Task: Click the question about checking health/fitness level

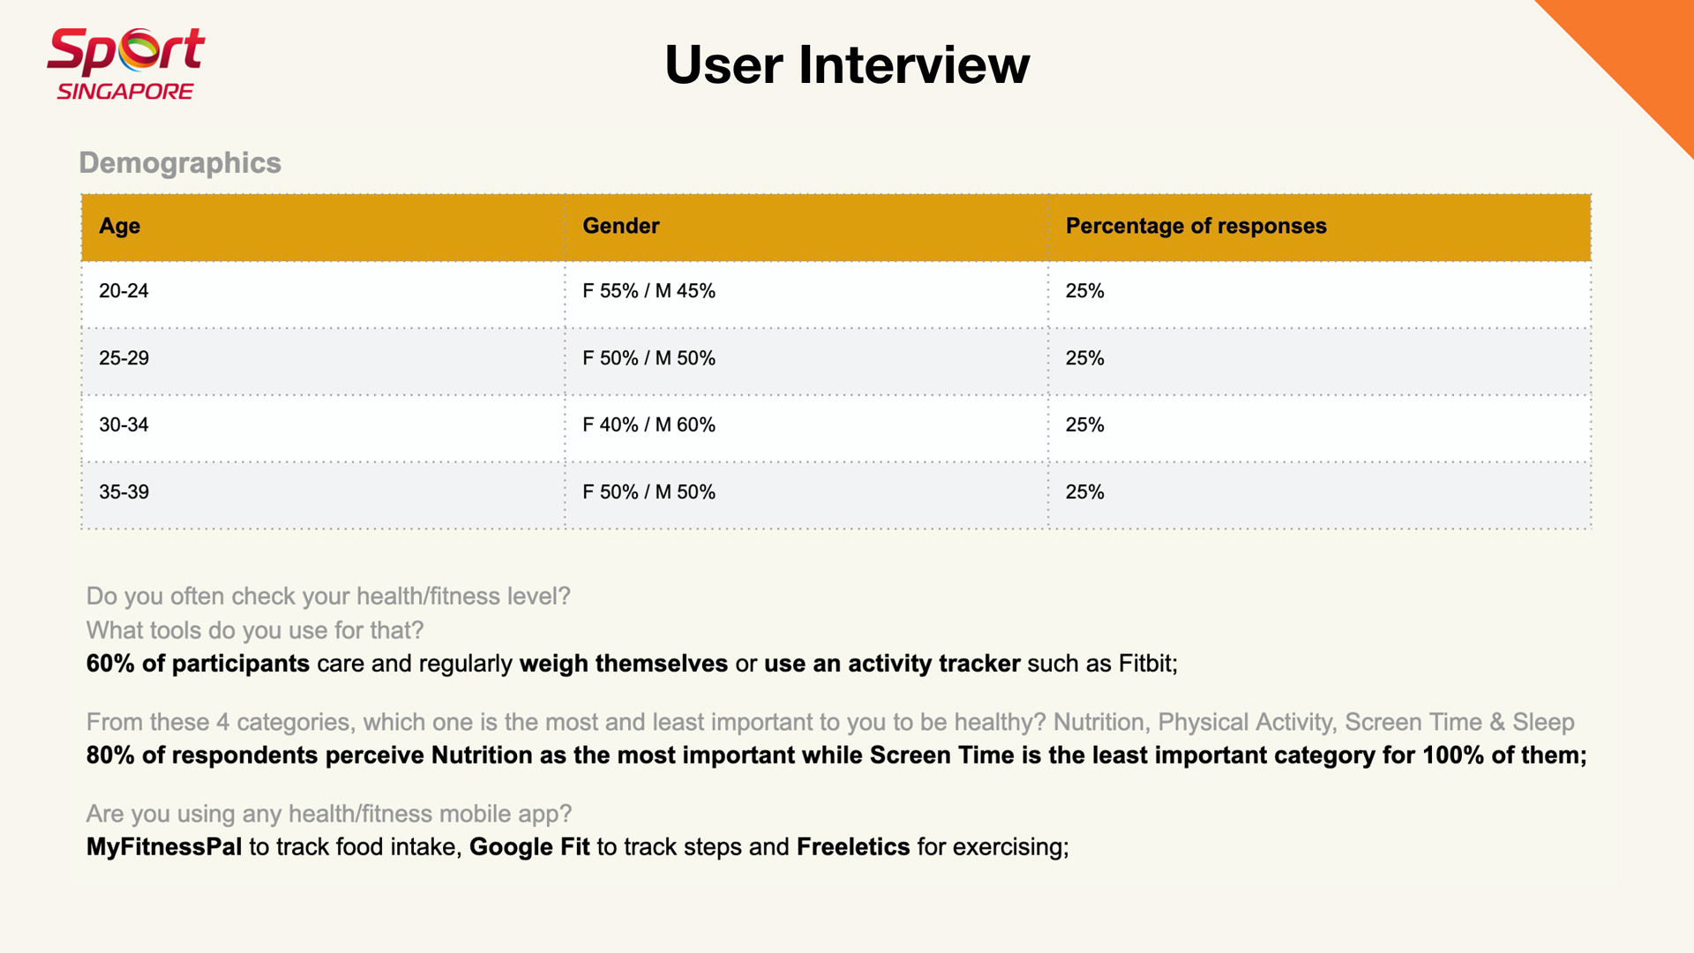Action: 328,597
